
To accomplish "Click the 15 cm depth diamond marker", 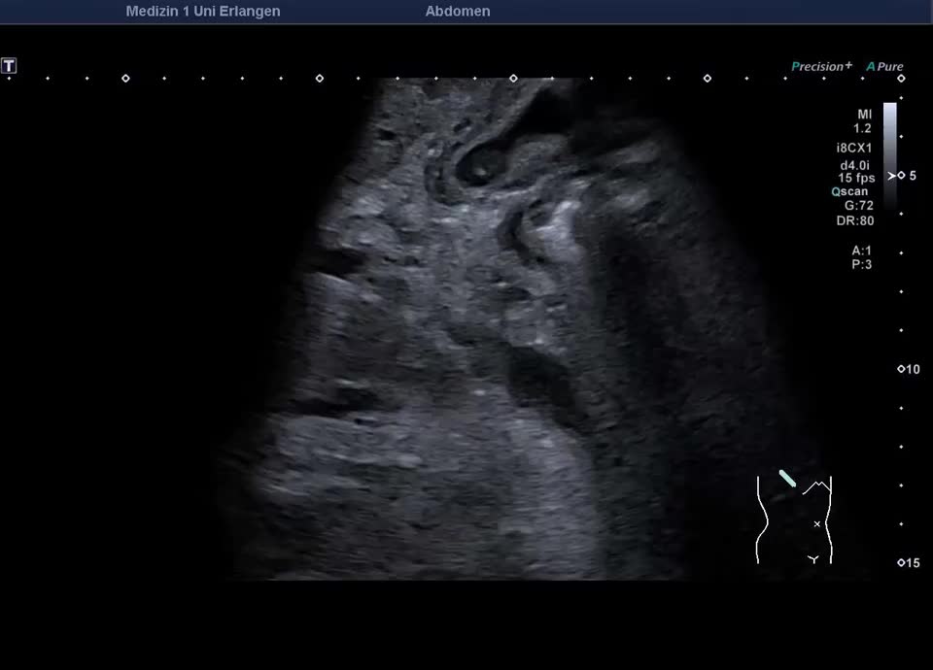I will click(901, 562).
